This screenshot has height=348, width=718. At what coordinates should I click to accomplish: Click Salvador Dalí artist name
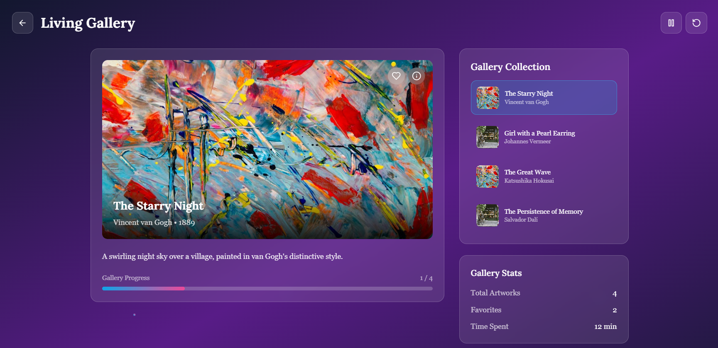tap(521, 220)
